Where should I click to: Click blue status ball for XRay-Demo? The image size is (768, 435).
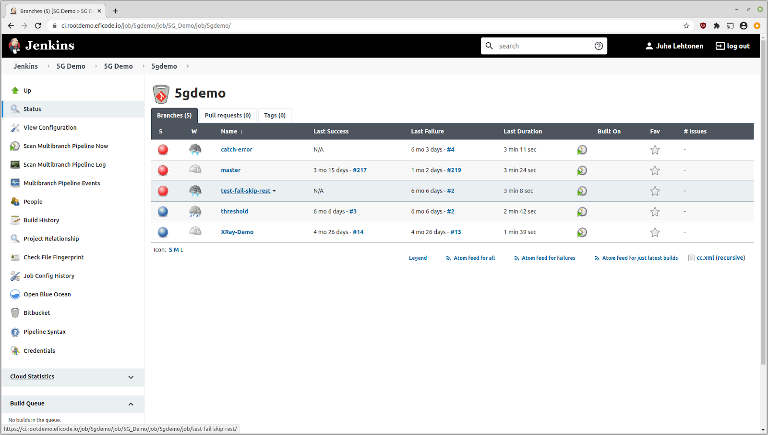[163, 232]
